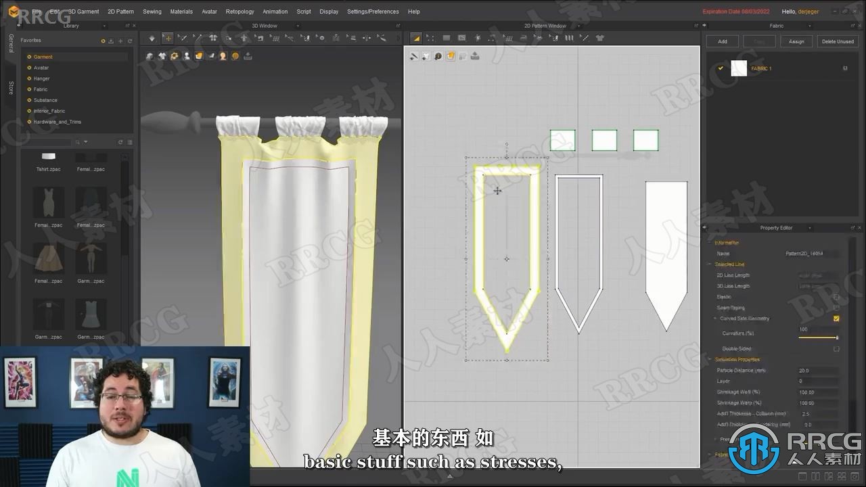Image resolution: width=866 pixels, height=487 pixels.
Task: Click the gear-shaped display icon in 3D view
Action: click(x=175, y=56)
